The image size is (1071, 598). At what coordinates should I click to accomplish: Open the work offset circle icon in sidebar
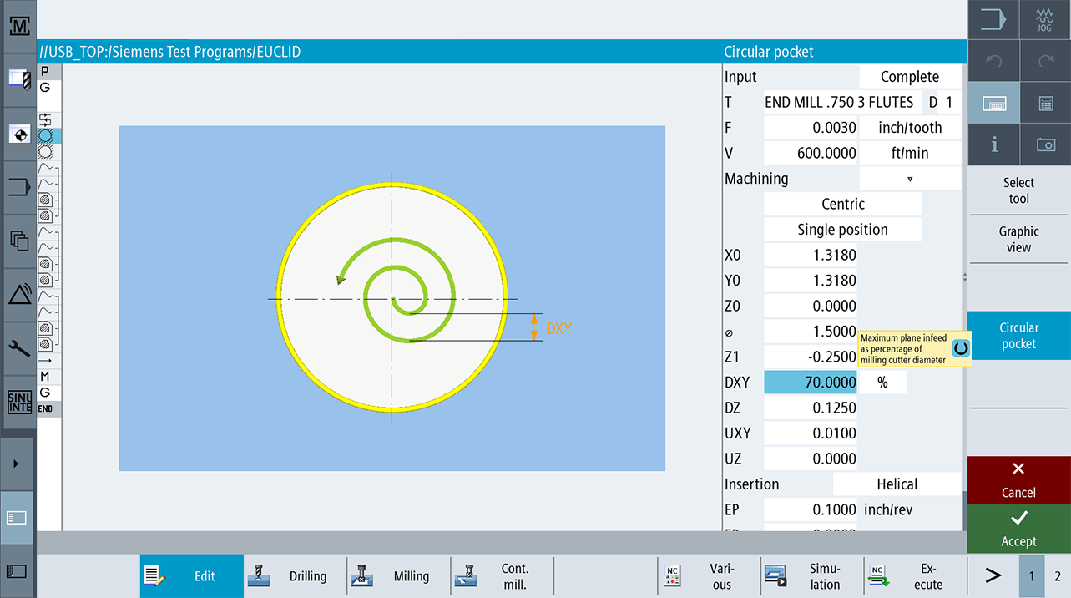click(18, 134)
